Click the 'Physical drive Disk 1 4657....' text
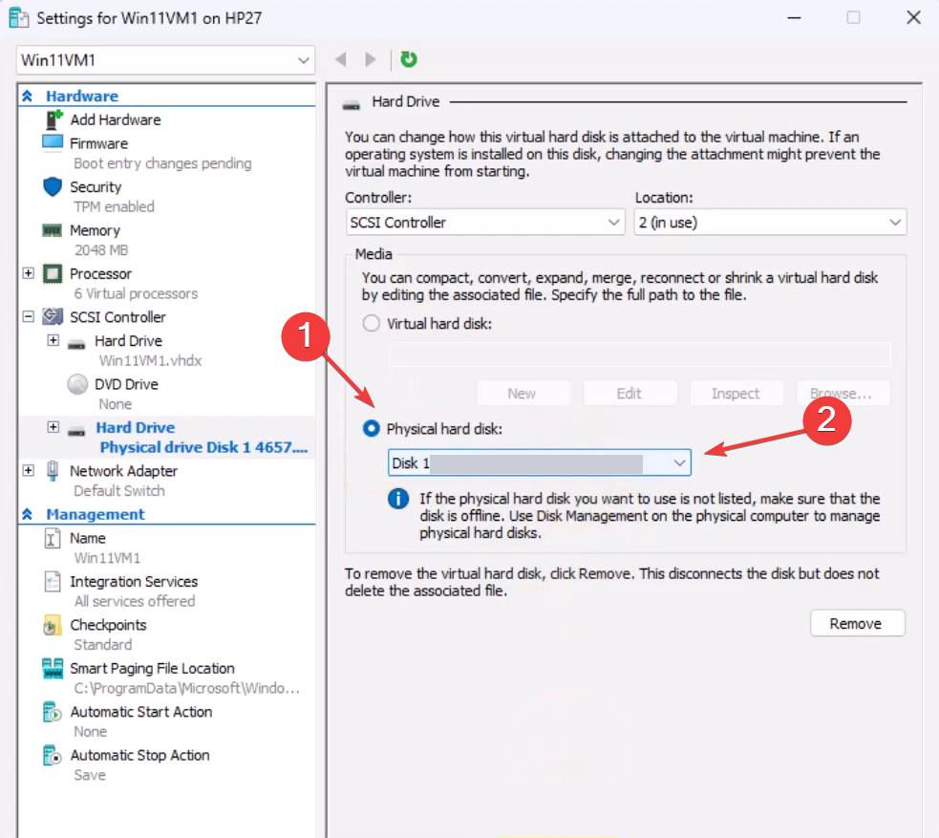The width and height of the screenshot is (939, 838). 203,447
